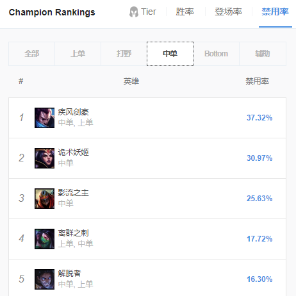The width and height of the screenshot is (296, 296).
Task: Open 诡术妖姬 champion portrait
Action: pyautogui.click(x=44, y=158)
